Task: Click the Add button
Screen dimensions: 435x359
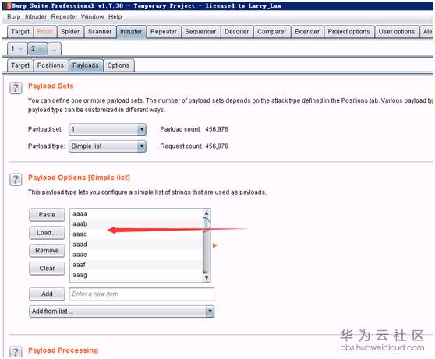Action: pos(47,294)
